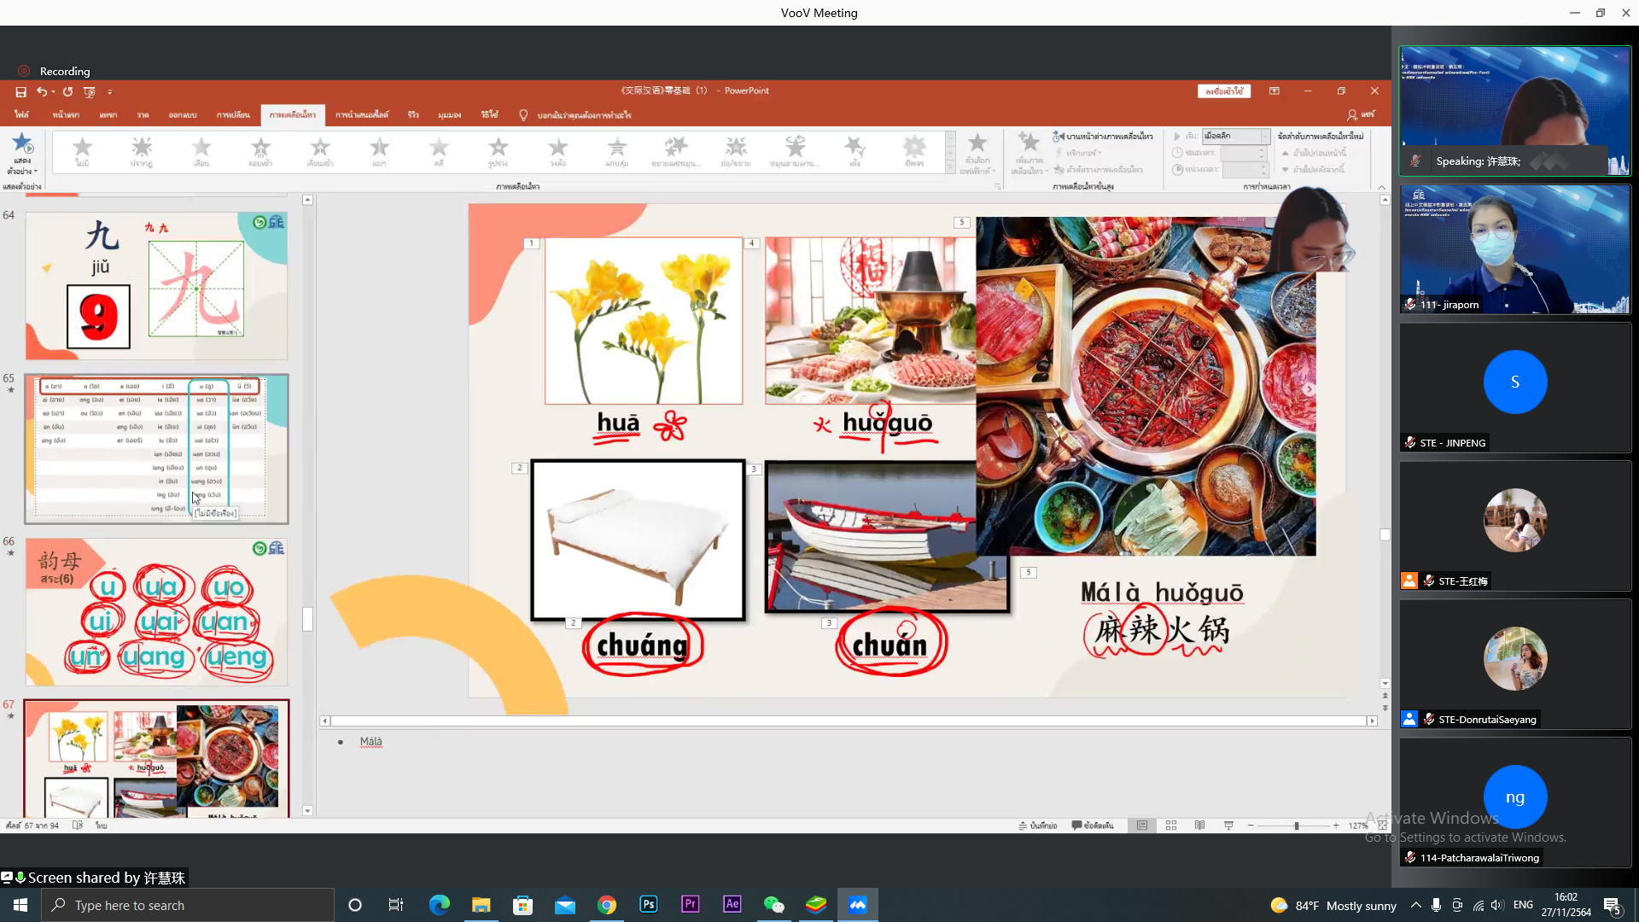Select the Shape animation effect
The width and height of the screenshot is (1639, 922).
pyautogui.click(x=498, y=151)
